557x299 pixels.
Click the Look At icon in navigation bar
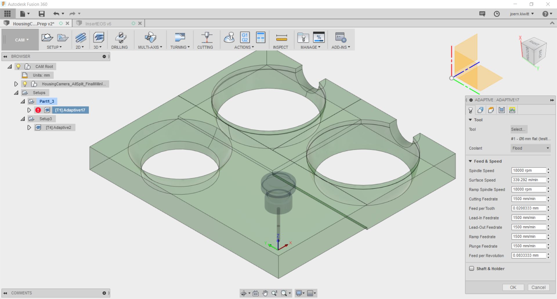(x=256, y=293)
